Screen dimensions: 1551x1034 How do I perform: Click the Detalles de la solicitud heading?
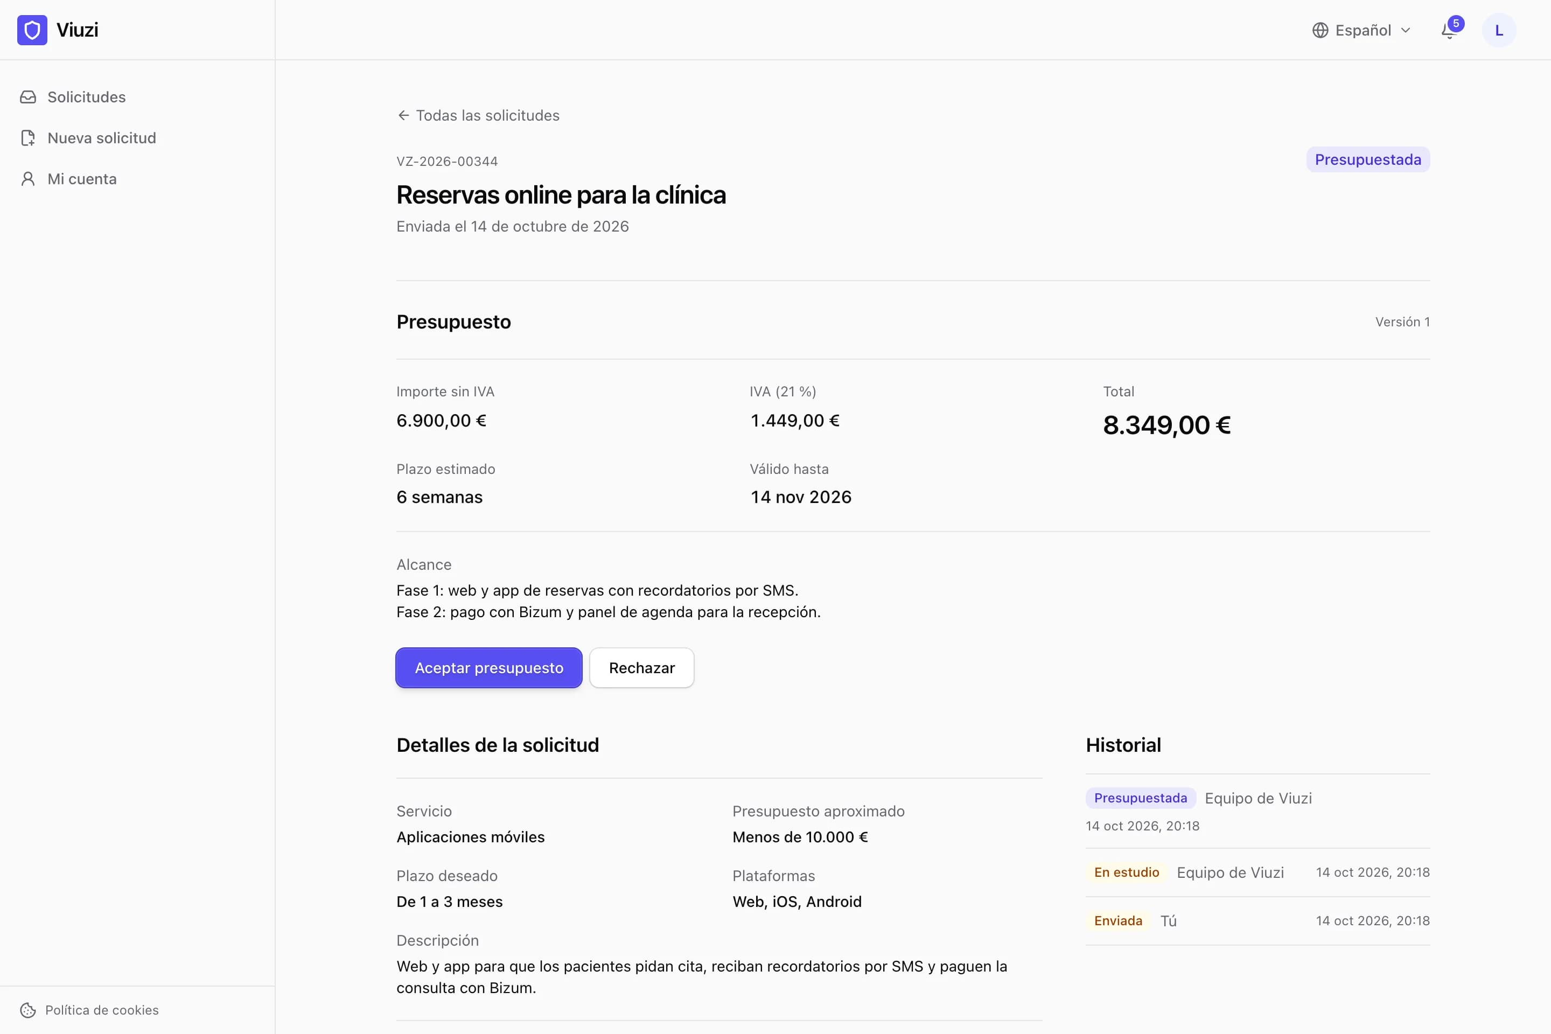pyautogui.click(x=497, y=745)
